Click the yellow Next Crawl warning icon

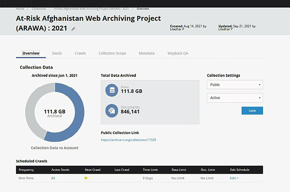pos(86,178)
